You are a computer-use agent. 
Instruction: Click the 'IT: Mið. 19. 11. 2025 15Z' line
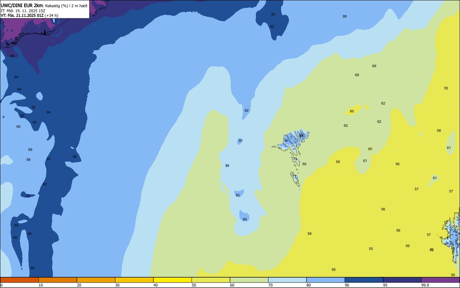click(23, 11)
